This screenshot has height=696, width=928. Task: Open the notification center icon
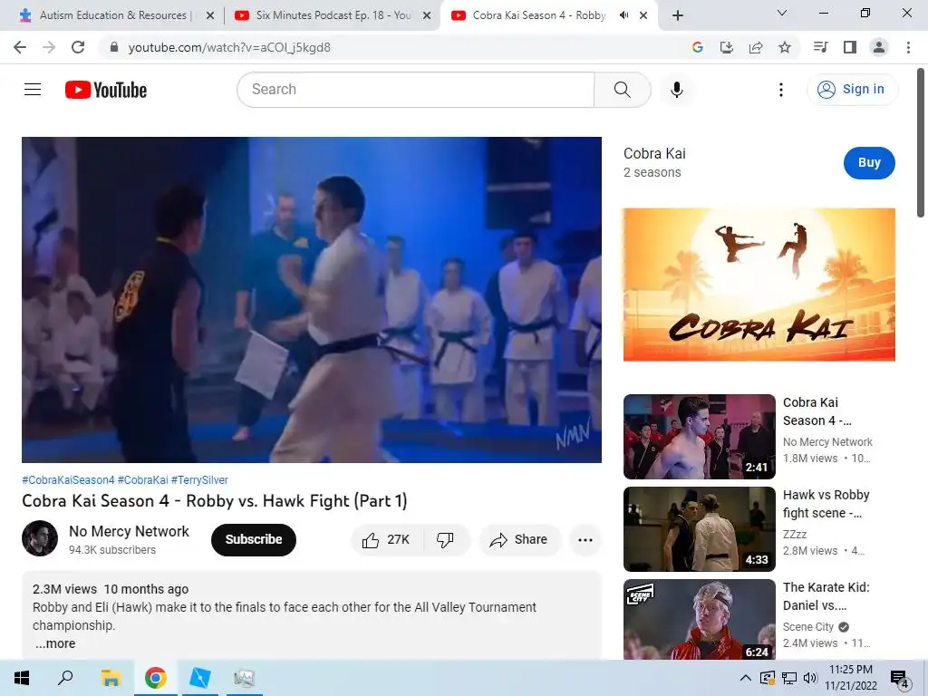coord(899,679)
